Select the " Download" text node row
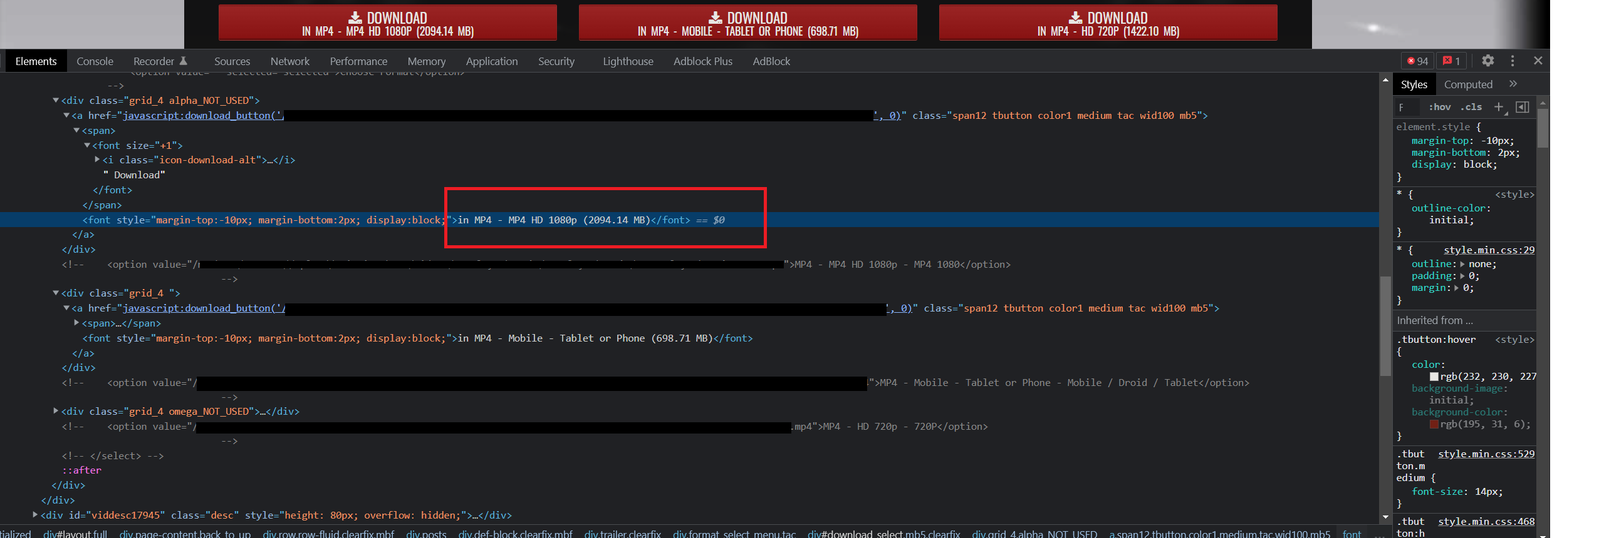 (134, 175)
